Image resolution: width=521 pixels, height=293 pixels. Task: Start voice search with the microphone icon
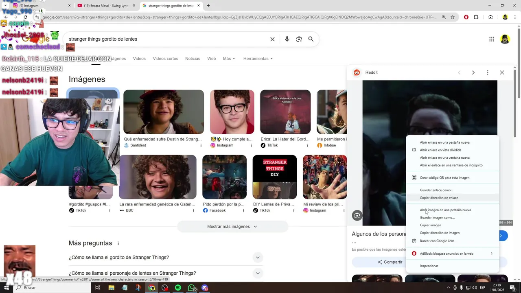[x=287, y=39]
